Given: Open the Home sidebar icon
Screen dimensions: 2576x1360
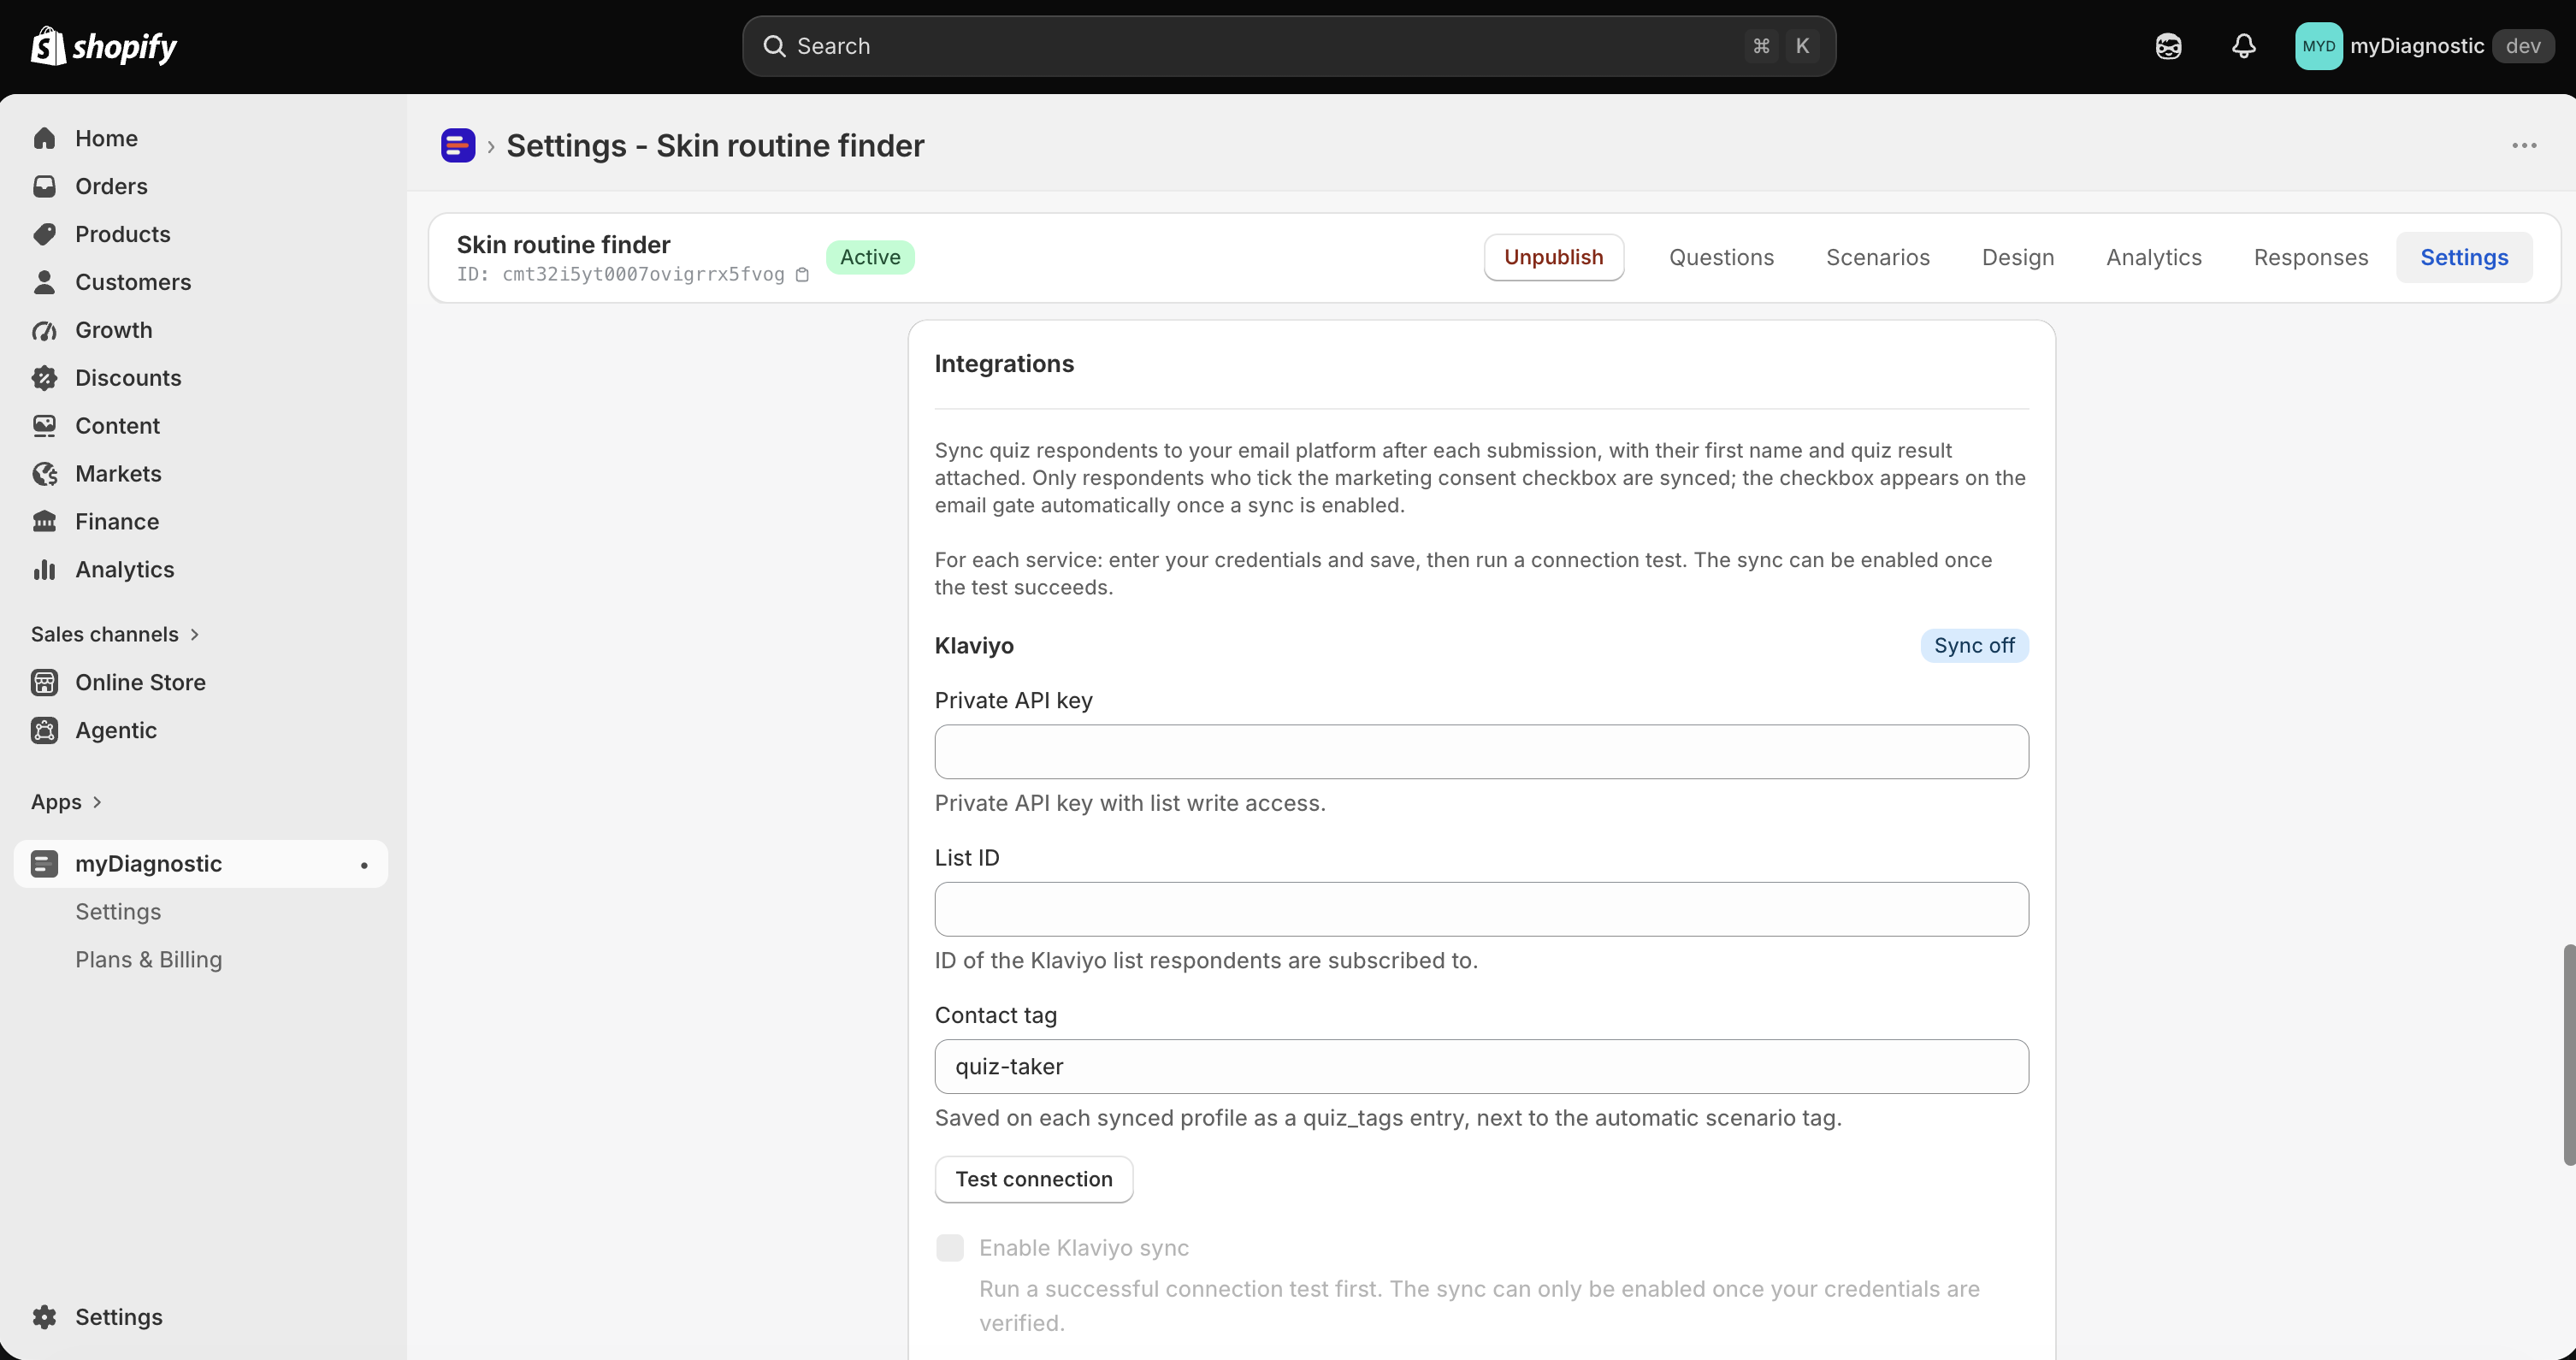Looking at the screenshot, I should (x=44, y=138).
